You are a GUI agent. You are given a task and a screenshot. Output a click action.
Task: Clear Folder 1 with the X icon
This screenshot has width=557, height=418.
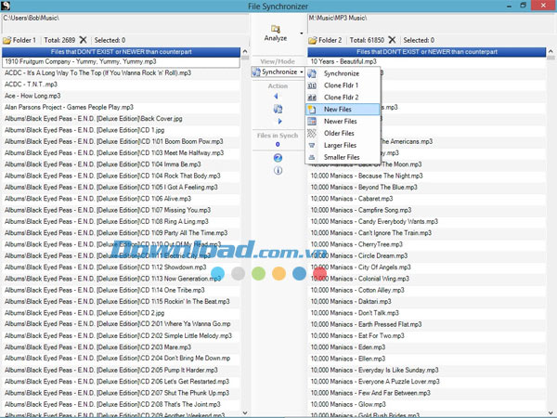(x=83, y=41)
